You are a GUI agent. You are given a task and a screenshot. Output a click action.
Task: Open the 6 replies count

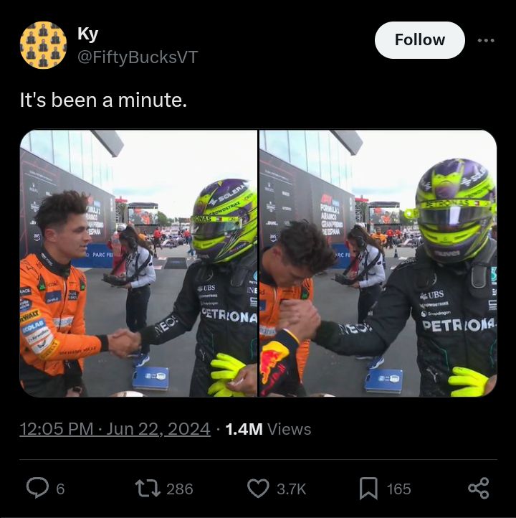(60, 489)
